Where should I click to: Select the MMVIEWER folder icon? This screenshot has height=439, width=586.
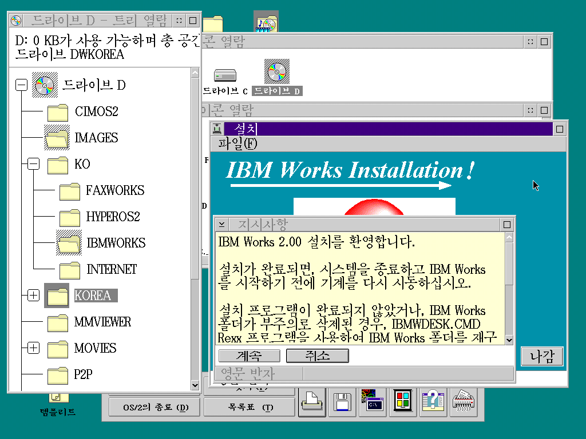[58, 322]
